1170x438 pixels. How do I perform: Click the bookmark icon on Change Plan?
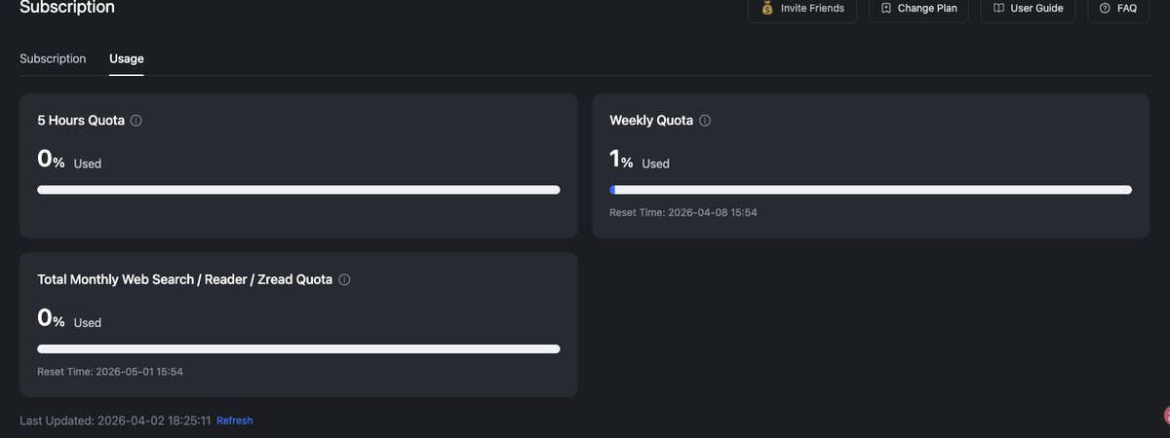886,8
